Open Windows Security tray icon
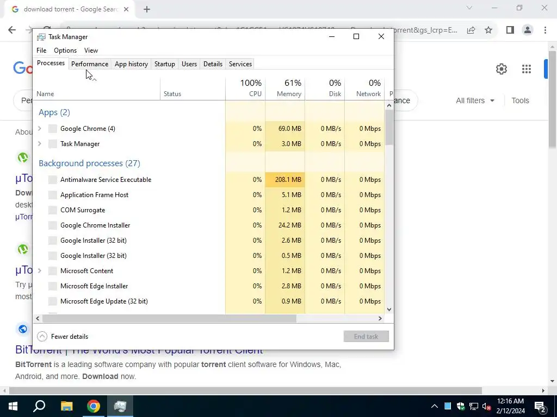 pyautogui.click(x=461, y=406)
